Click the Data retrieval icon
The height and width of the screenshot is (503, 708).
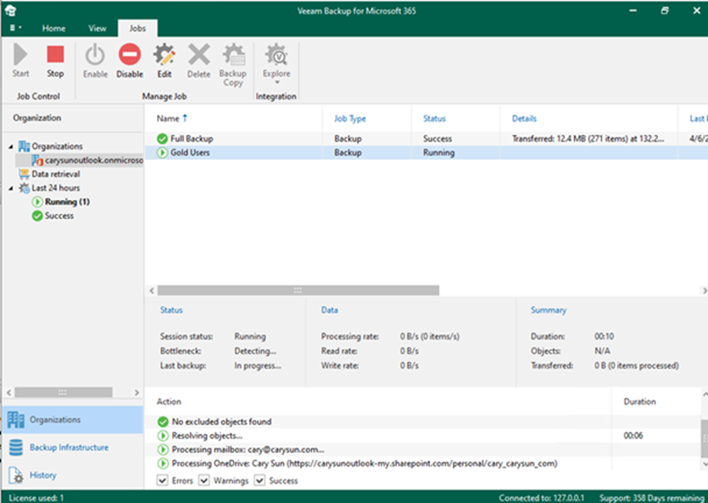pyautogui.click(x=24, y=174)
